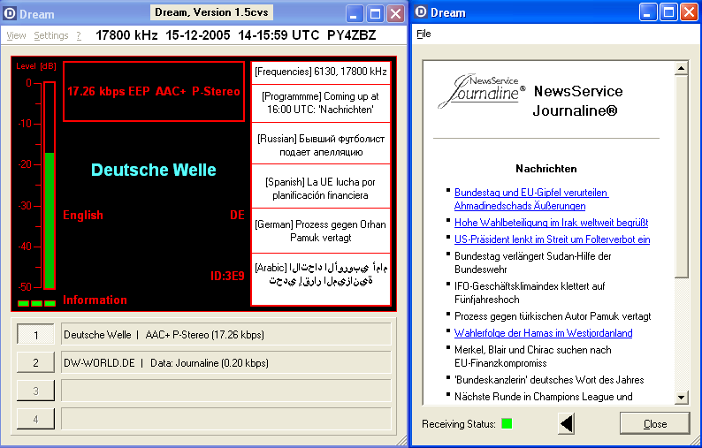Click the Dream icon in left title bar
702x448 pixels.
pyautogui.click(x=10, y=13)
